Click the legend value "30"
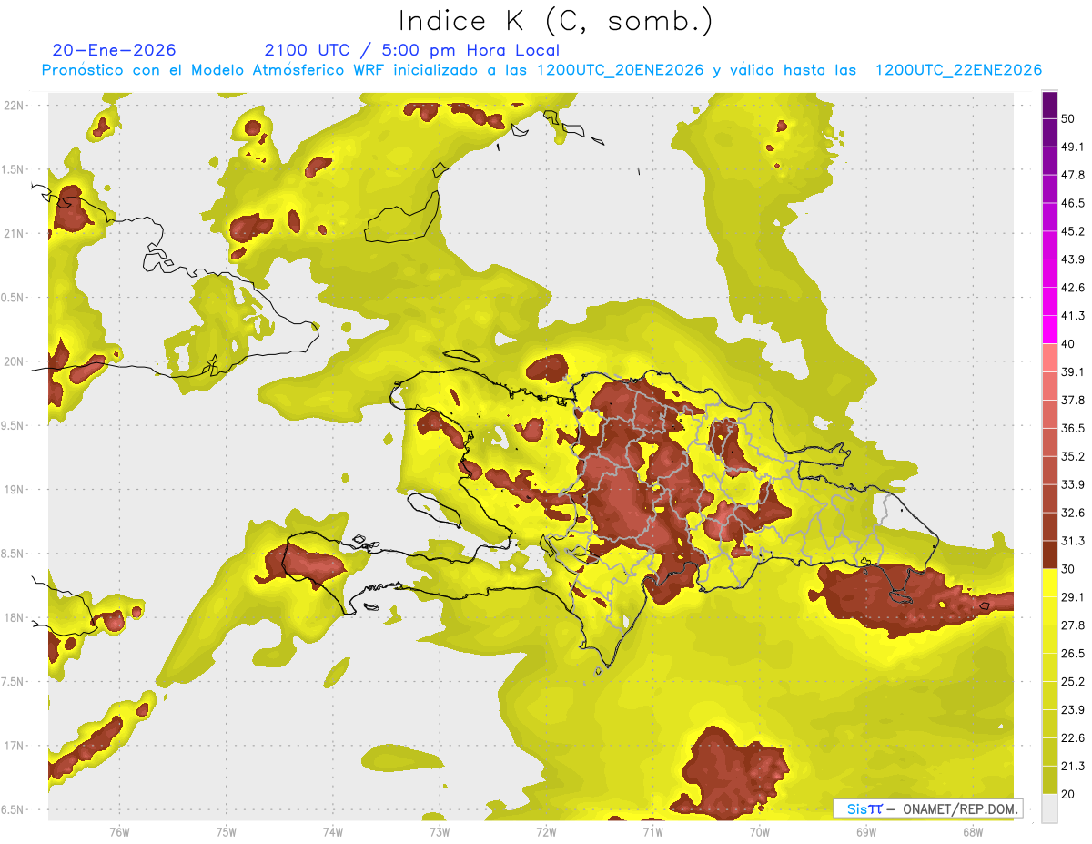This screenshot has height=844, width=1092. click(1069, 569)
